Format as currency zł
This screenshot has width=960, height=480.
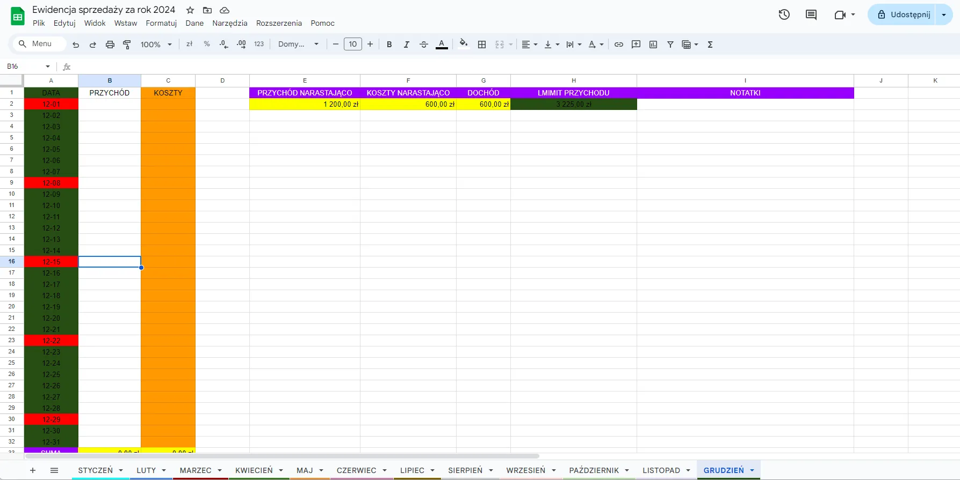[x=189, y=44]
